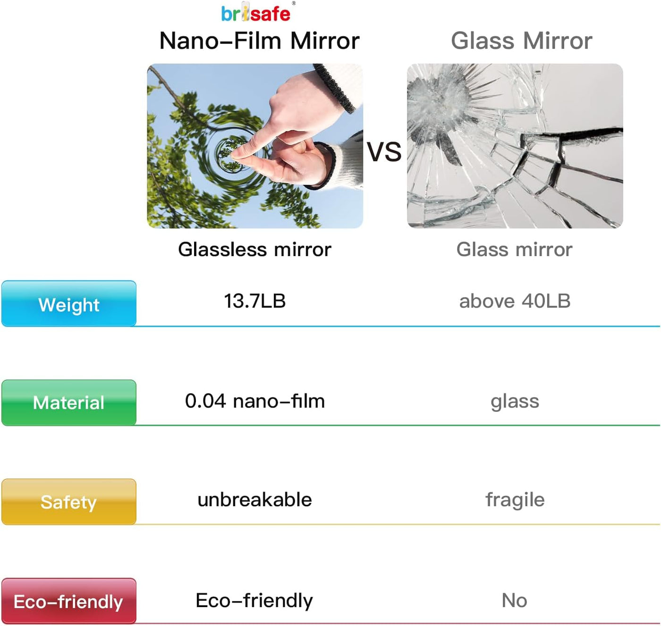The image size is (661, 626).
Task: Open the finger-pressing flexible mirror photo
Action: click(x=255, y=146)
